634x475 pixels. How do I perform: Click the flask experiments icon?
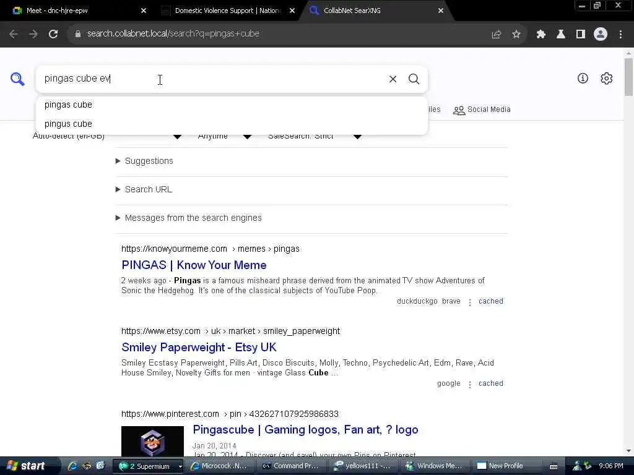(560, 35)
